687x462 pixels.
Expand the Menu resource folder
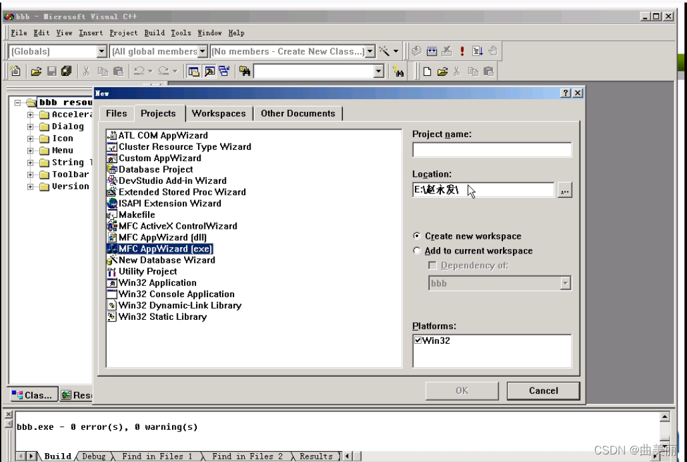pos(30,150)
